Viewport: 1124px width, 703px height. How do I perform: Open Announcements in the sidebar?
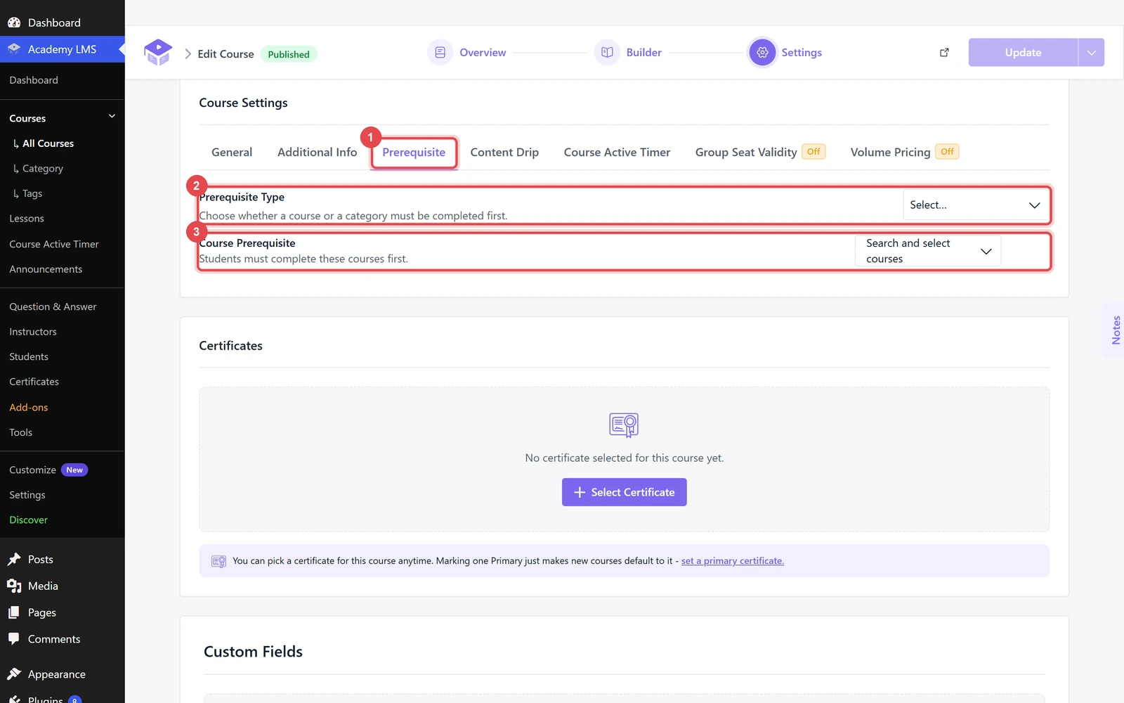tap(46, 269)
